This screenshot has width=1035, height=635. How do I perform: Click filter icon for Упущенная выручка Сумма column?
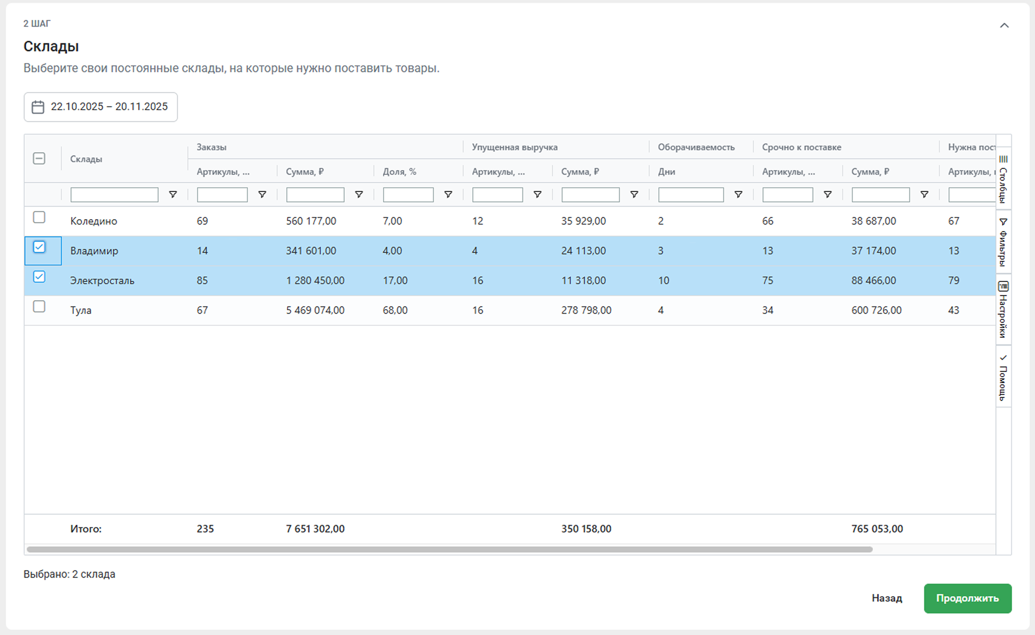point(634,194)
